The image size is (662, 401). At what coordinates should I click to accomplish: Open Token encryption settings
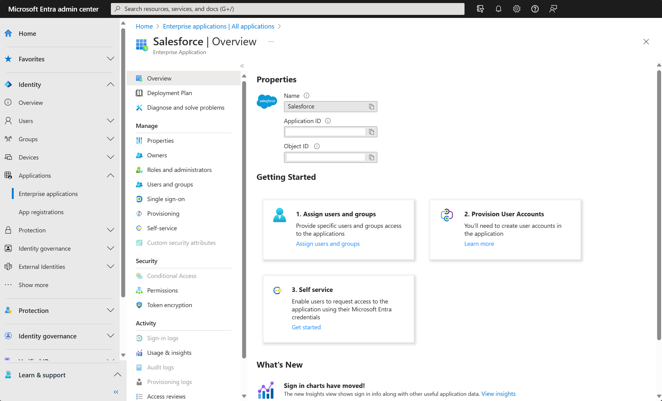(169, 304)
